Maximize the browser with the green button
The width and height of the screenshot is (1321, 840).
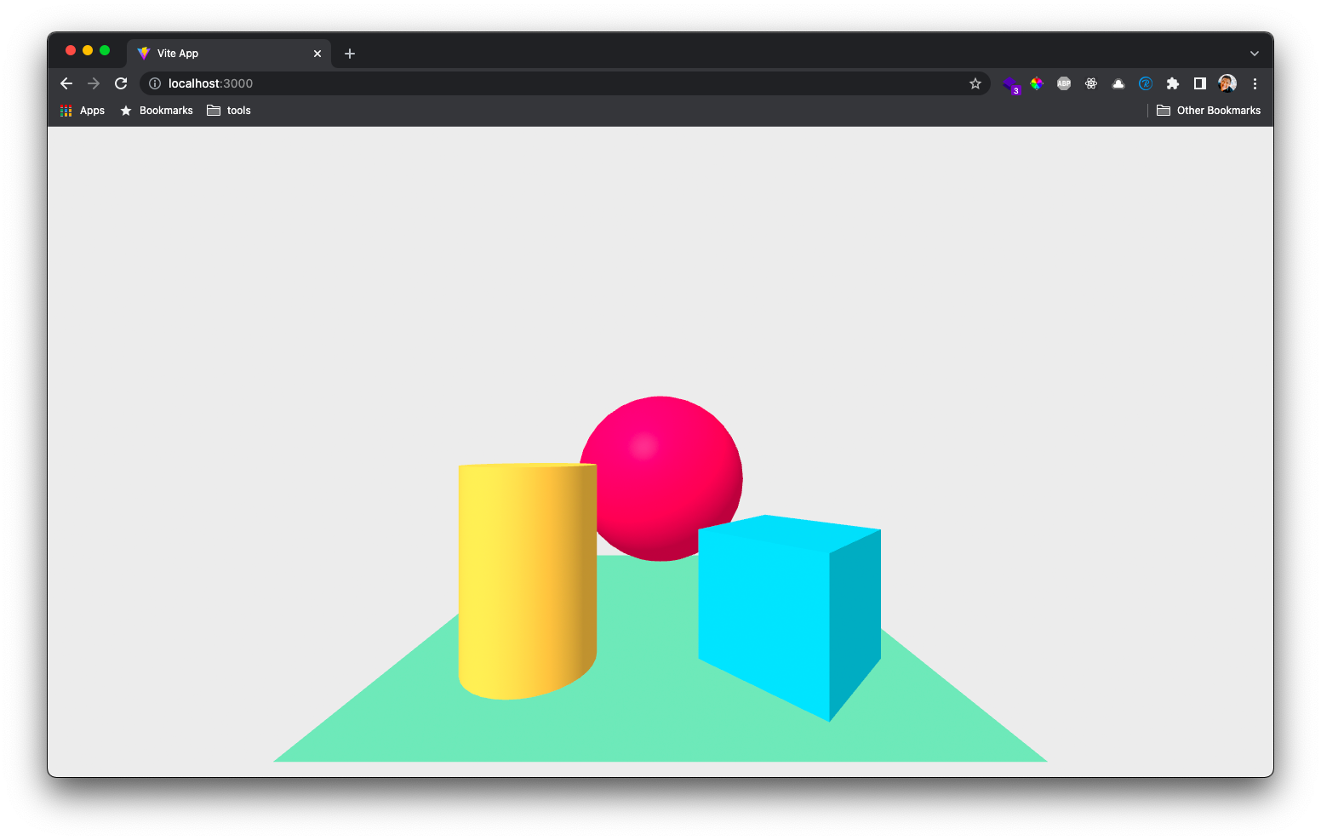click(x=105, y=50)
